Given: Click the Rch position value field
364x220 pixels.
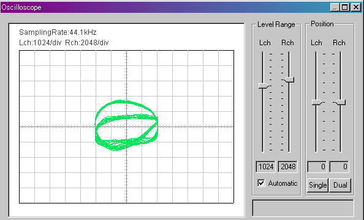Looking at the screenshot, I should point(339,167).
